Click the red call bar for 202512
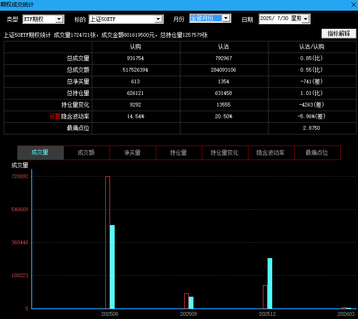This screenshot has height=319, width=358. 265,297
